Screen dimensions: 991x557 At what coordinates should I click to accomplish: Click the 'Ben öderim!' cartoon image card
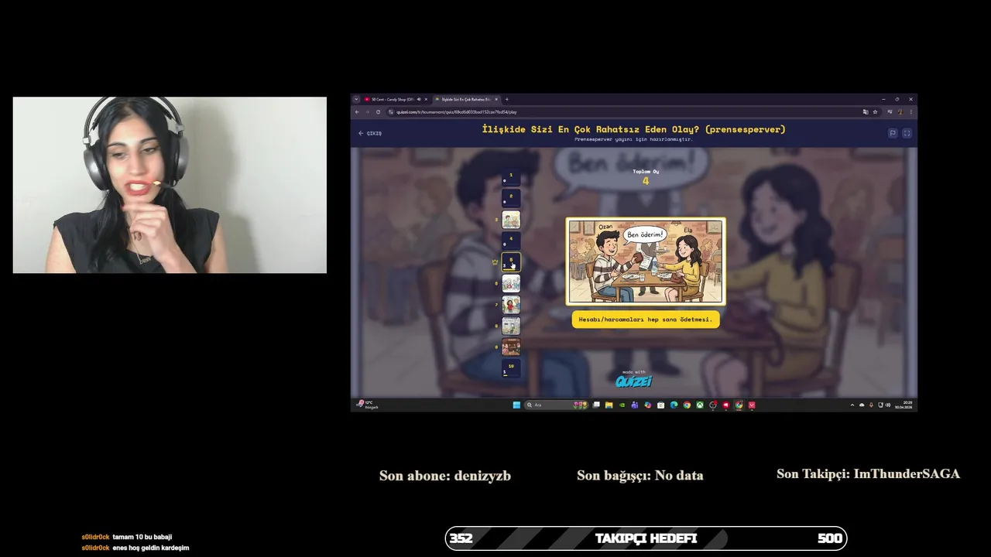[x=646, y=261]
